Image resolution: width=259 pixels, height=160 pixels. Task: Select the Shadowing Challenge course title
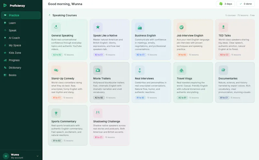coord(107,122)
